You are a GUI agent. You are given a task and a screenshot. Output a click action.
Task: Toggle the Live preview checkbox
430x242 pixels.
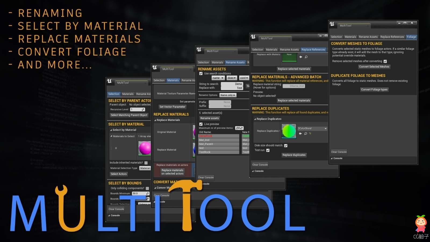click(201, 124)
